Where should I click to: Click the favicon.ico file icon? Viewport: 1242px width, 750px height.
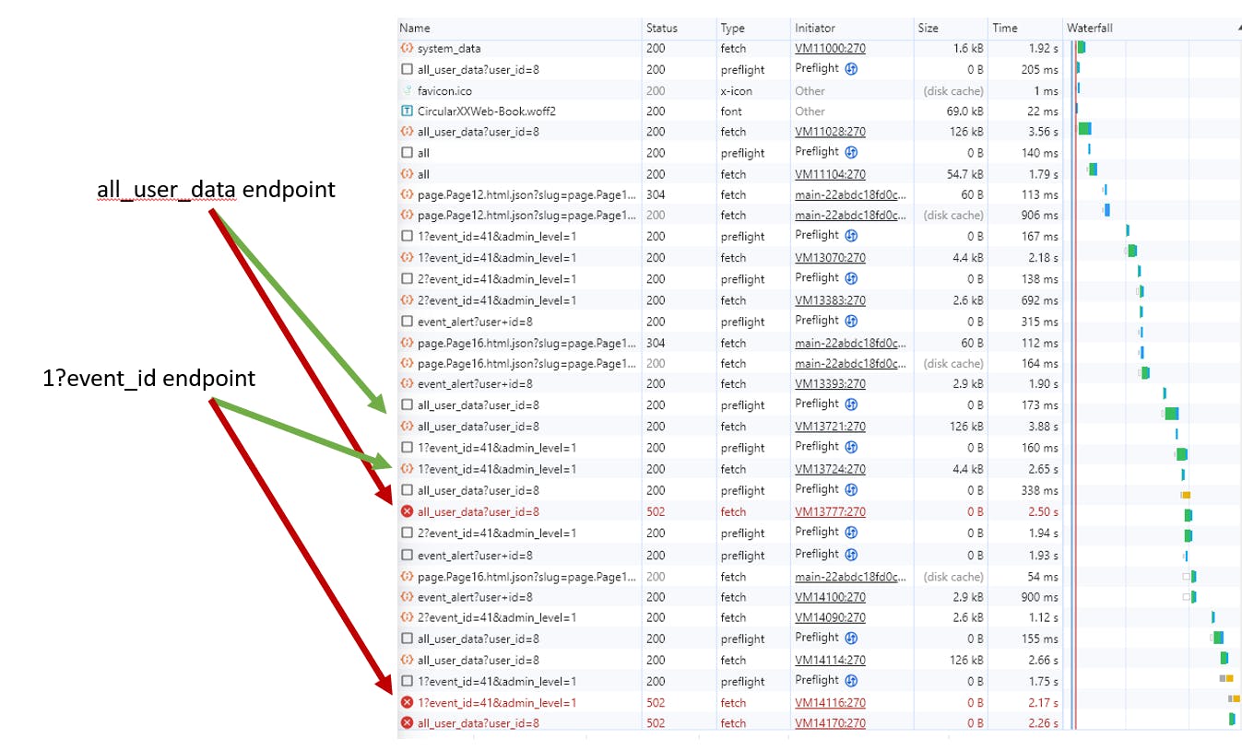pyautogui.click(x=407, y=90)
